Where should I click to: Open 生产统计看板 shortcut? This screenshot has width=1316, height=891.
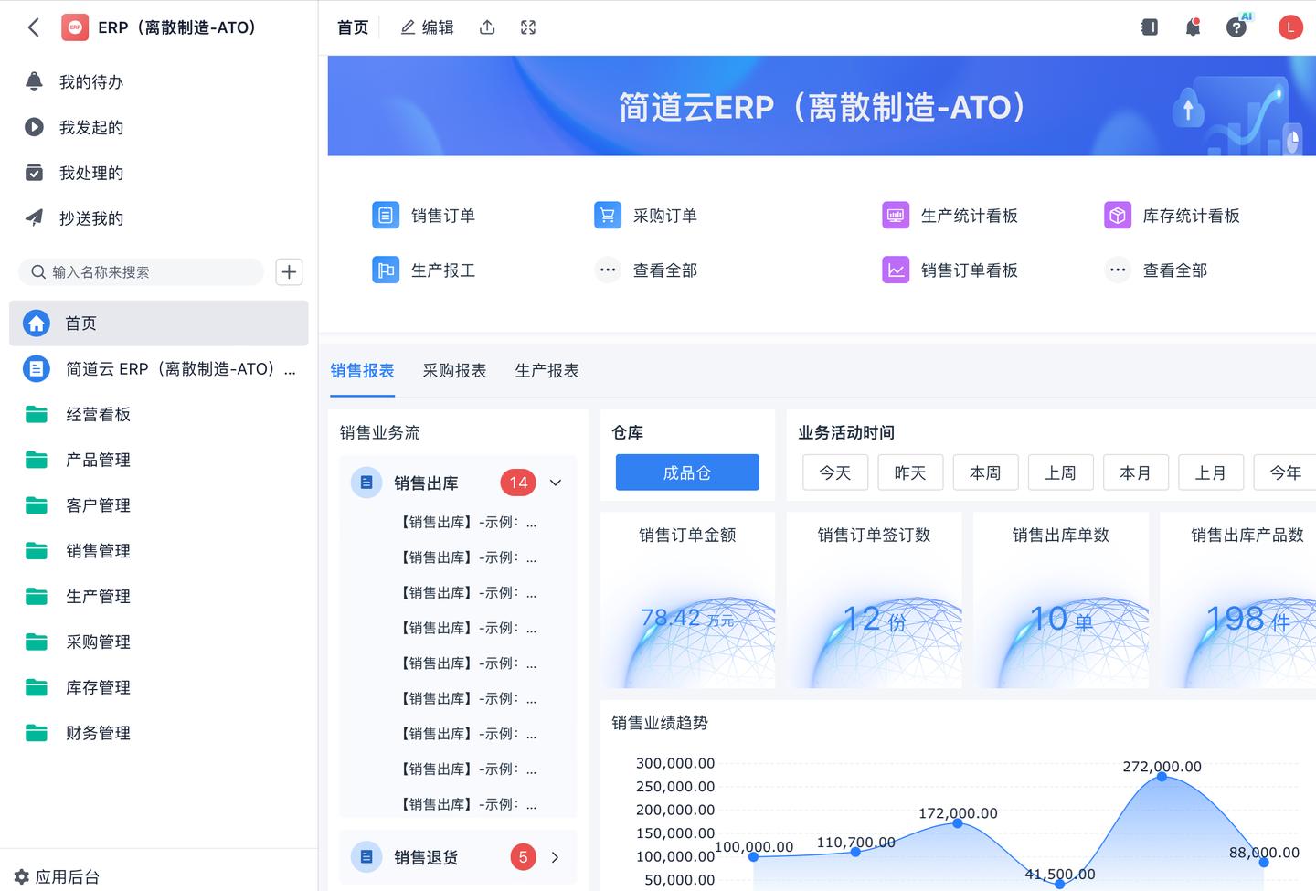896,216
